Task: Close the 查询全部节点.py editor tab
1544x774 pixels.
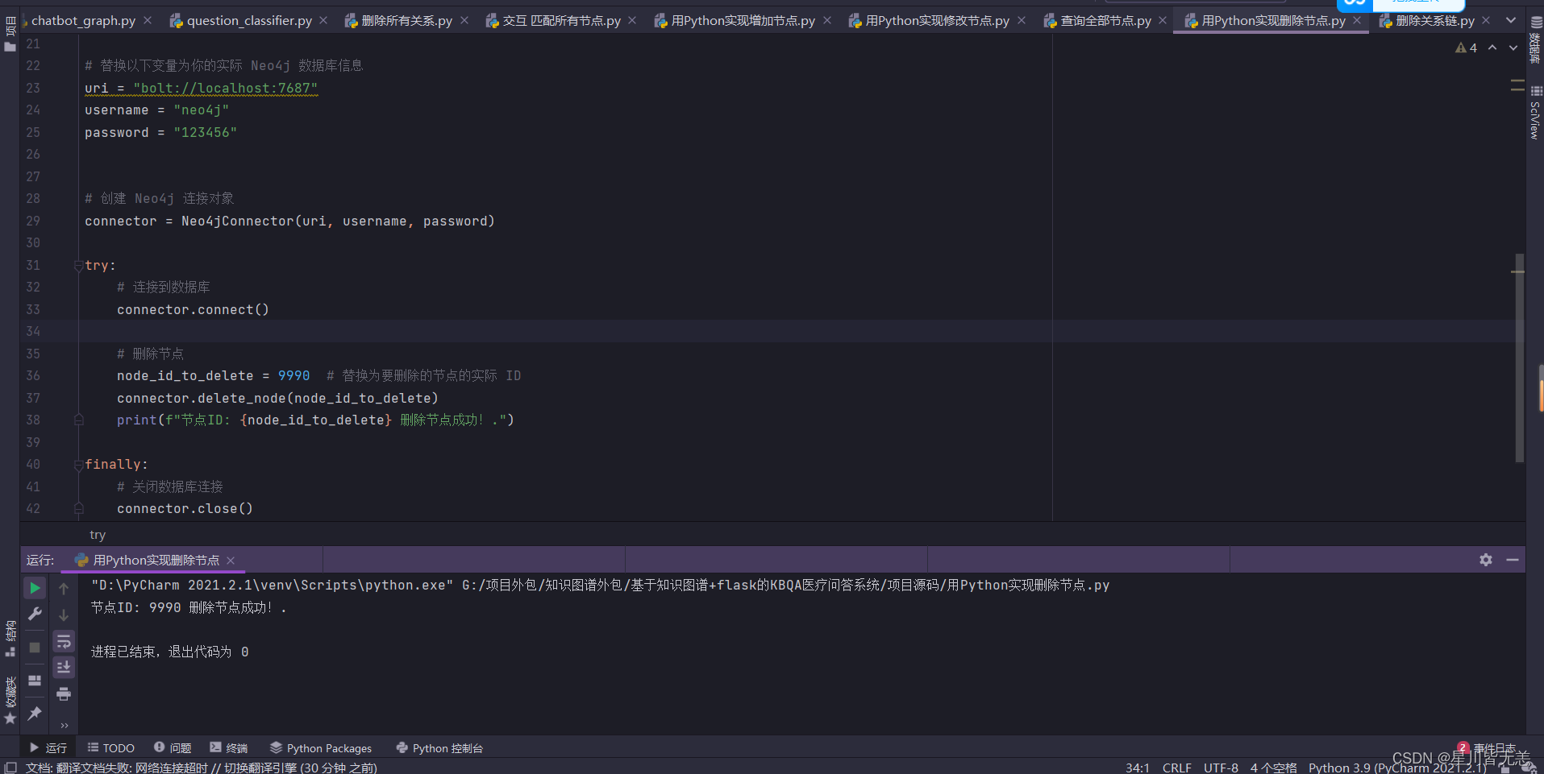Action: pos(1162,21)
